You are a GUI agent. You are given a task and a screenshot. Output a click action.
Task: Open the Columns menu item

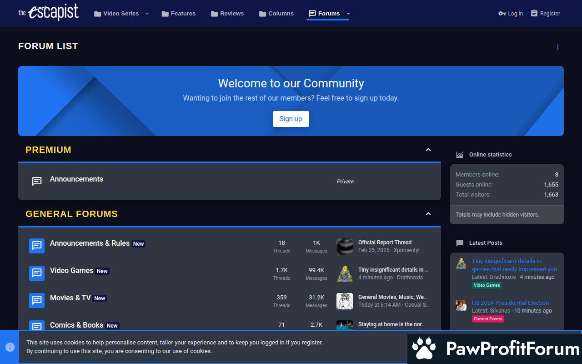(x=276, y=14)
